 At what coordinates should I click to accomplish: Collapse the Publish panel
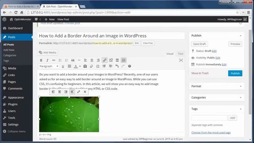[x=241, y=36]
